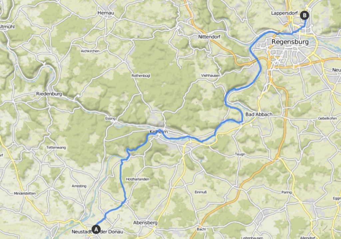
Task: Select the Abensberg town label
Action: [x=145, y=223]
